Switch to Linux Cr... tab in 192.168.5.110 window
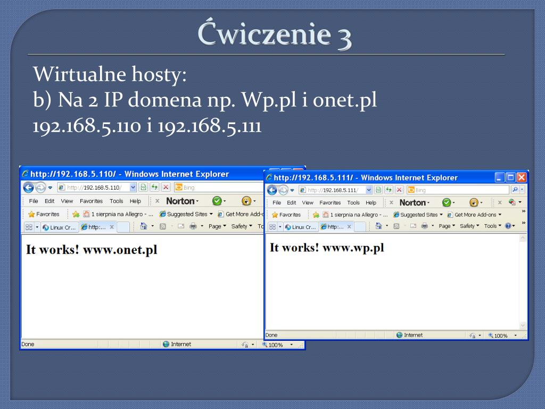 click(x=60, y=227)
